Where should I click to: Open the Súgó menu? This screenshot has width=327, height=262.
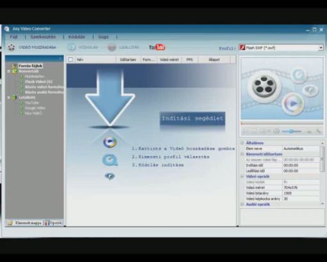pos(103,37)
